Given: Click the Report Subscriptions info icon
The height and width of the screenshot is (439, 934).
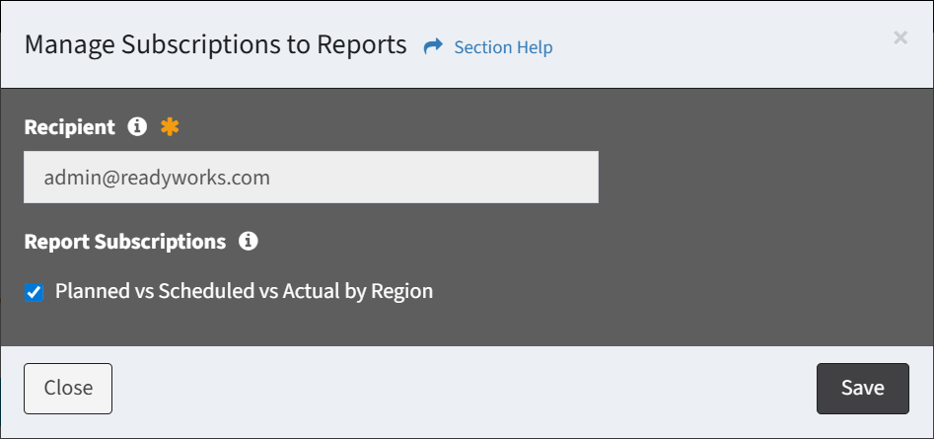Looking at the screenshot, I should 249,241.
